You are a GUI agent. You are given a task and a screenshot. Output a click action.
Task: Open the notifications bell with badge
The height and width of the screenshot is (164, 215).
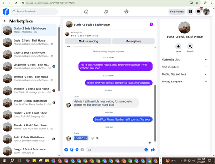[x=198, y=12]
